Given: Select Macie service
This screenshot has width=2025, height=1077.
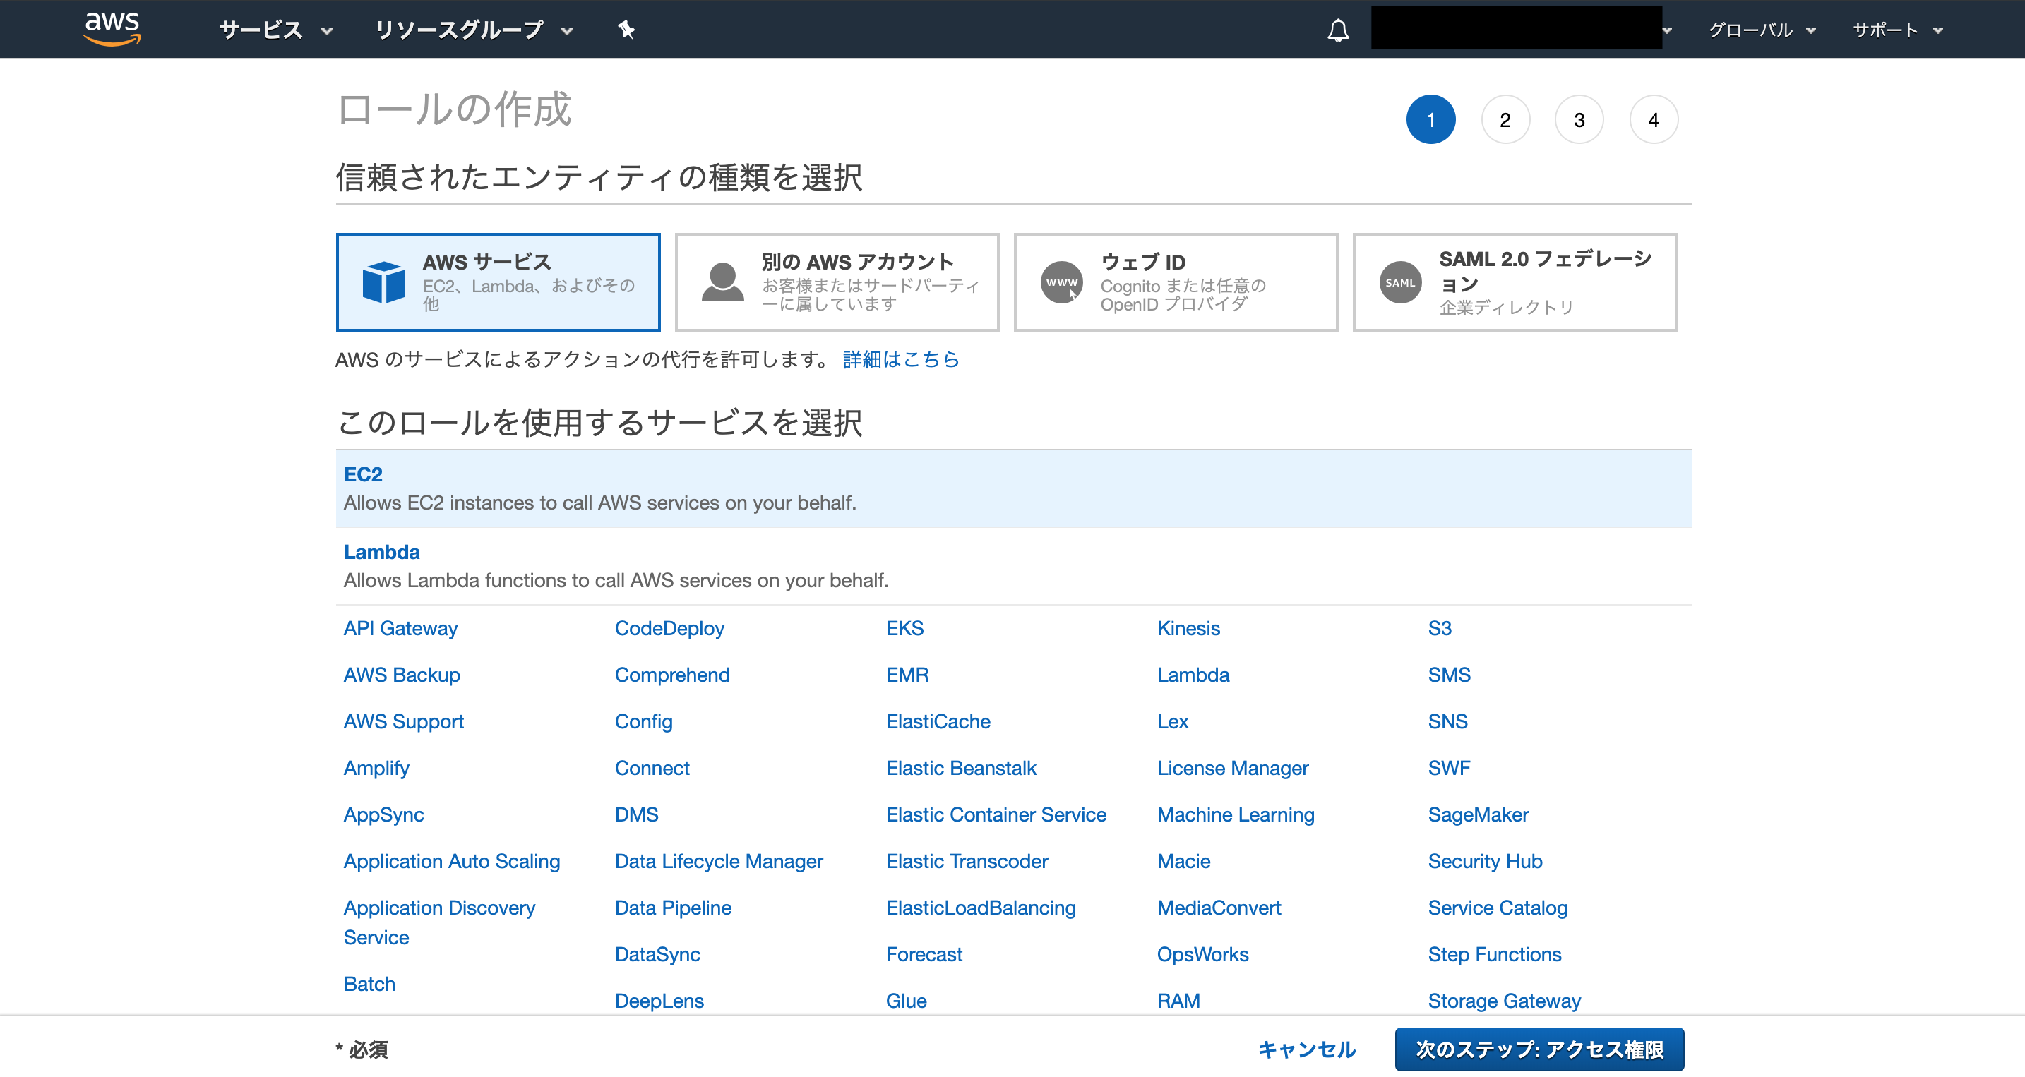Looking at the screenshot, I should click(1183, 861).
